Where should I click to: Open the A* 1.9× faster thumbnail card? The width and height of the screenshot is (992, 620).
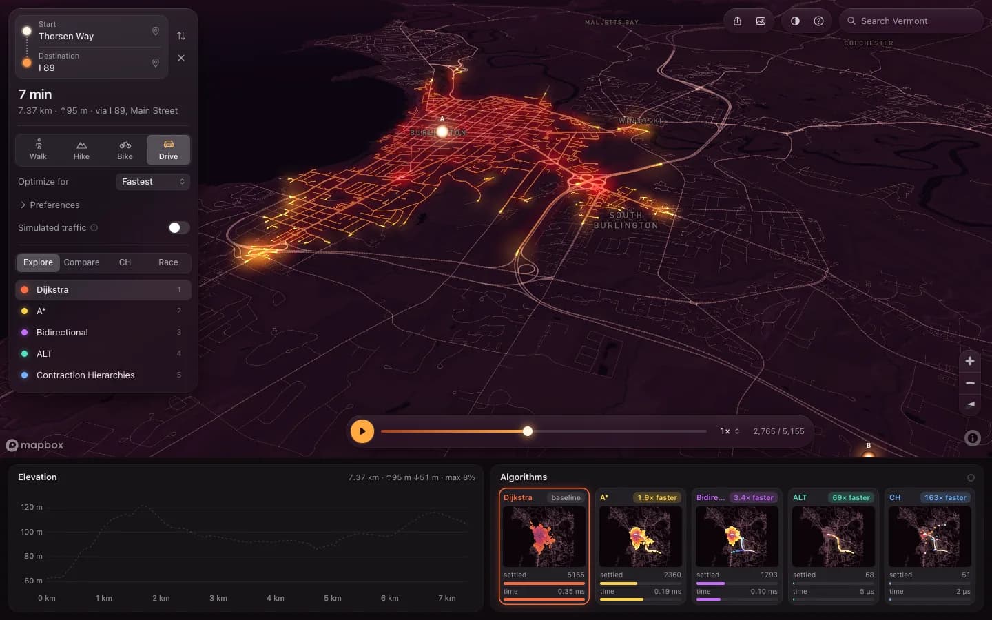pyautogui.click(x=641, y=546)
